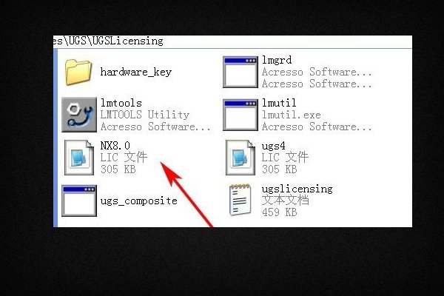Click the NX8.0 file name
Screen dimensions: 444x296
point(115,146)
